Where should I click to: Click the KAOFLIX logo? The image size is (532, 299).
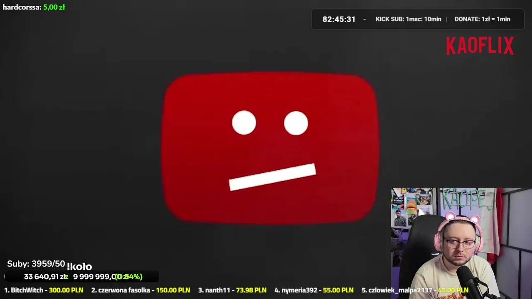click(x=480, y=46)
